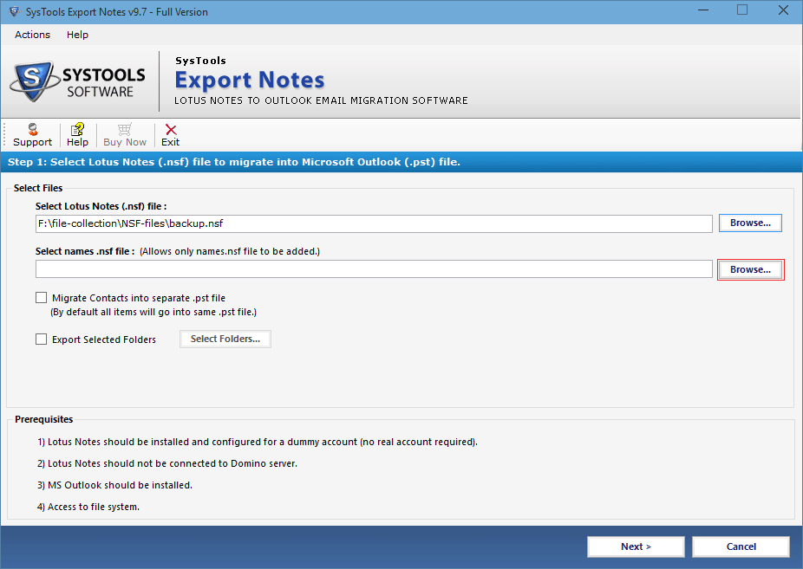Click the 'Select Files' group heading
The width and height of the screenshot is (803, 569).
point(38,188)
